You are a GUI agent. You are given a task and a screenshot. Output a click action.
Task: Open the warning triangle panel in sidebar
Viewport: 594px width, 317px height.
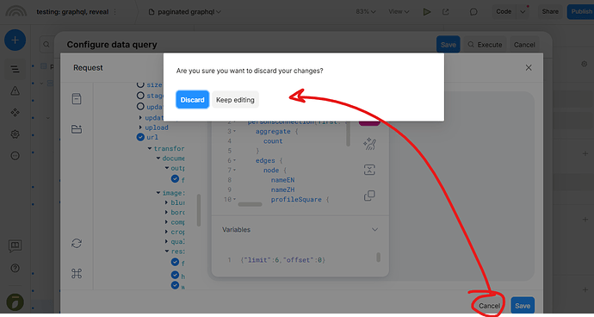(15, 90)
